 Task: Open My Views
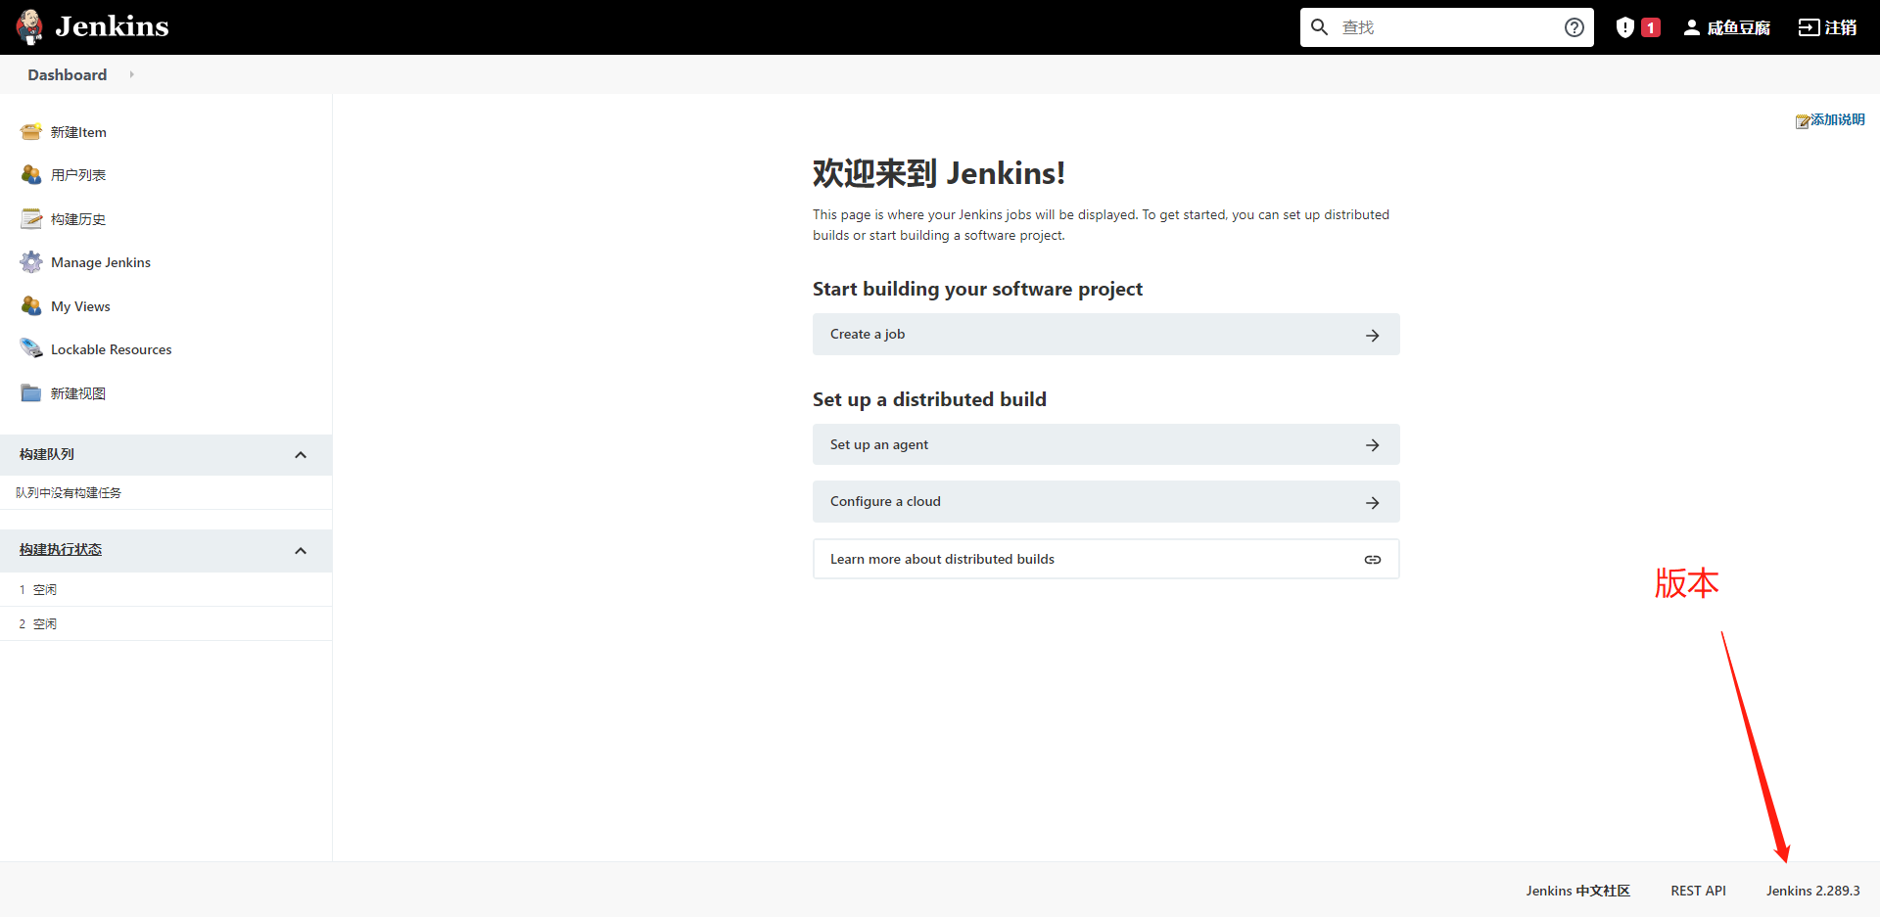point(80,306)
